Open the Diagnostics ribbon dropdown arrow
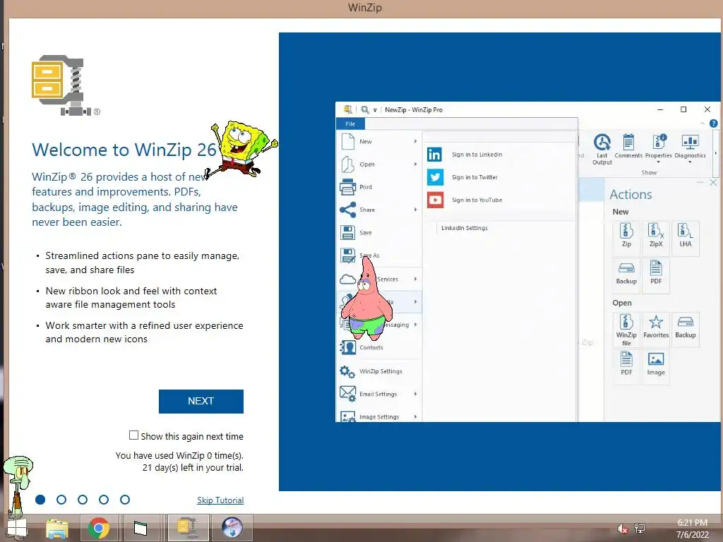Viewport: 723px width, 542px height. click(x=690, y=162)
